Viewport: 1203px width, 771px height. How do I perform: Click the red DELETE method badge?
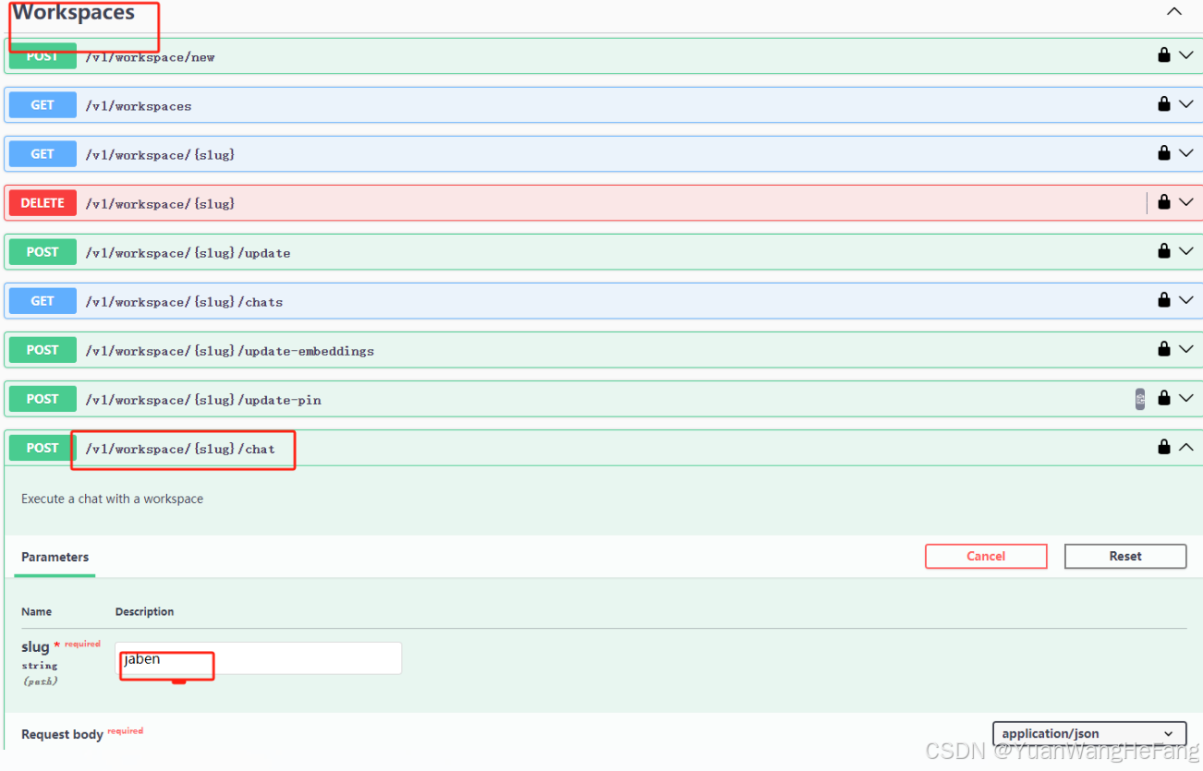(43, 202)
